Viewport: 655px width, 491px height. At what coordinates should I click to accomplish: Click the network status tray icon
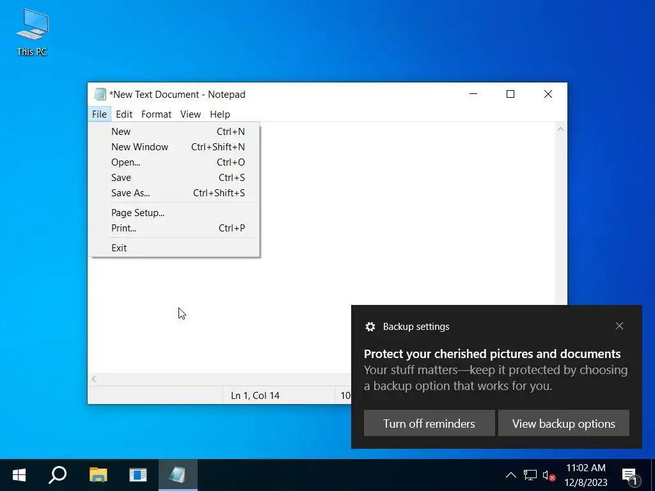530,475
